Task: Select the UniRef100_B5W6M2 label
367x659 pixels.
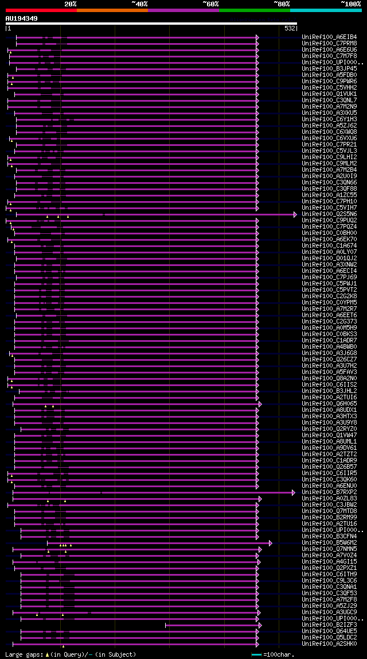Action: pyautogui.click(x=329, y=543)
